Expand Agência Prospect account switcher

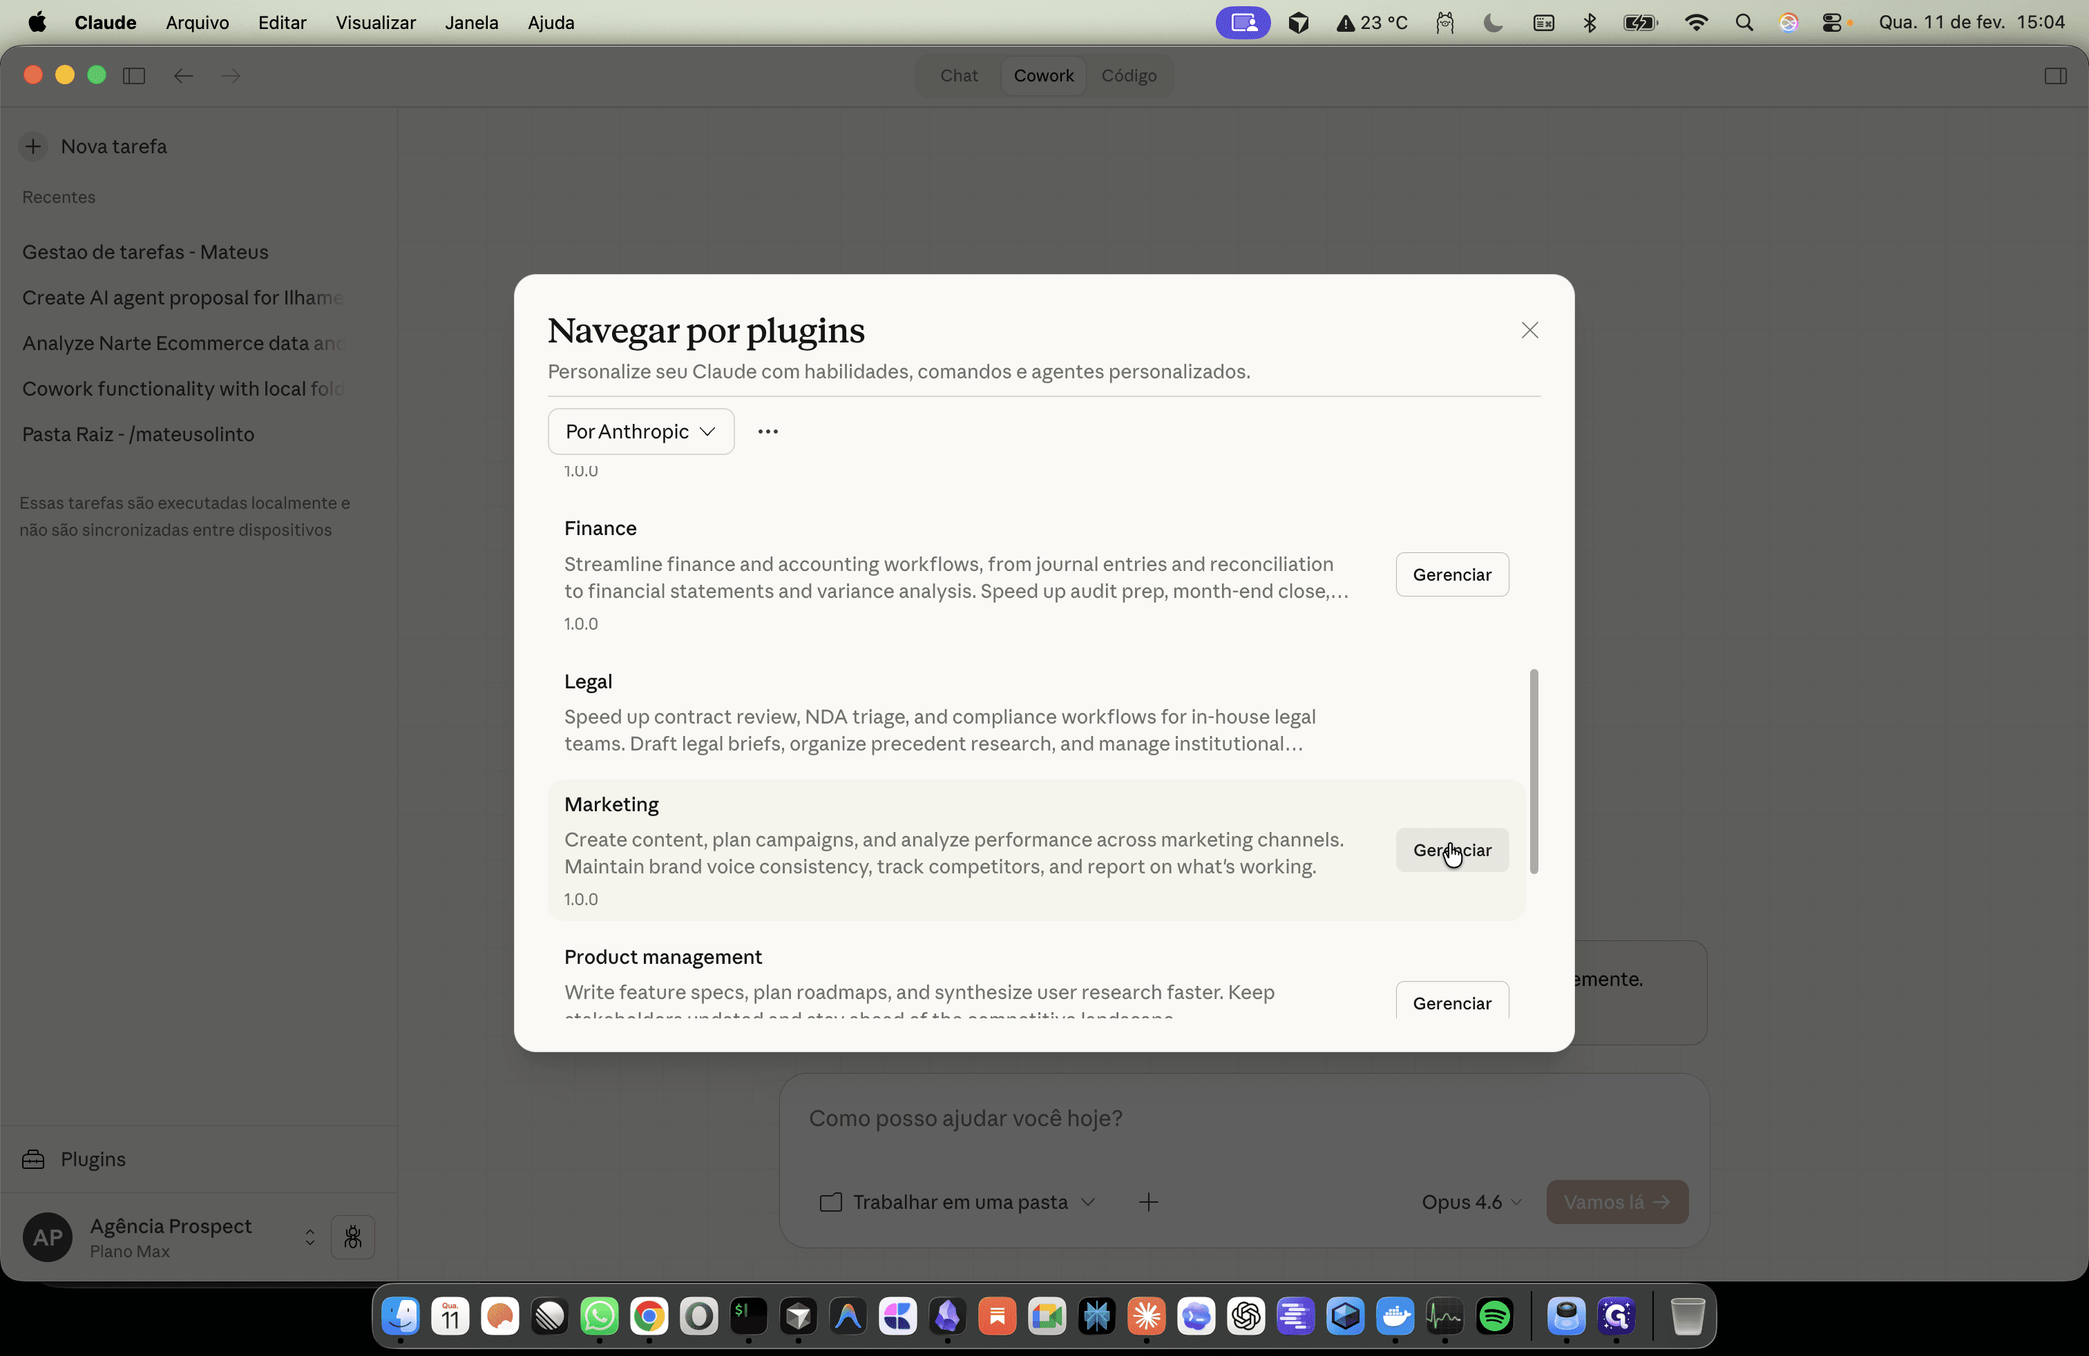click(x=310, y=1237)
